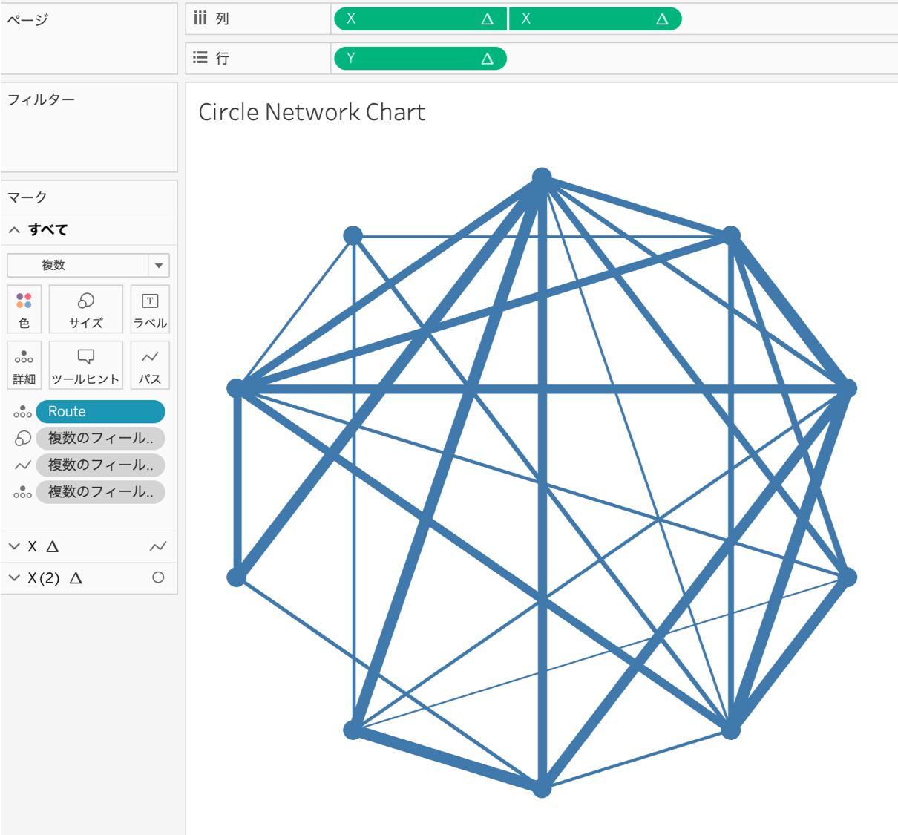
Task: Click the detail icon beside the third 複数のフィール pill
Action: coord(22,492)
